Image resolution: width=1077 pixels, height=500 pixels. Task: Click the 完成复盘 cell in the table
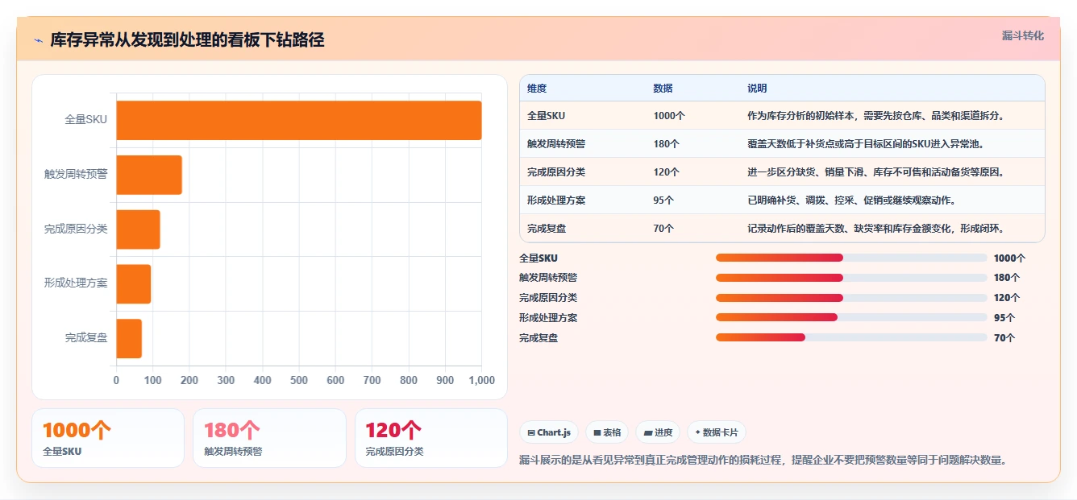(547, 228)
